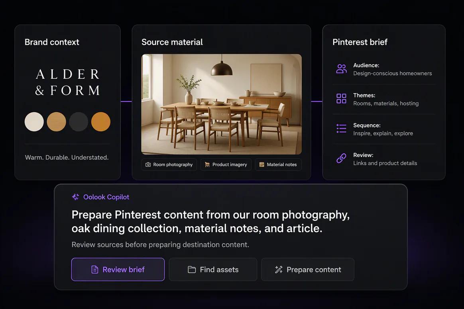Viewport: 464px width, 309px height.
Task: Select the Product imagery chip
Action: point(226,165)
